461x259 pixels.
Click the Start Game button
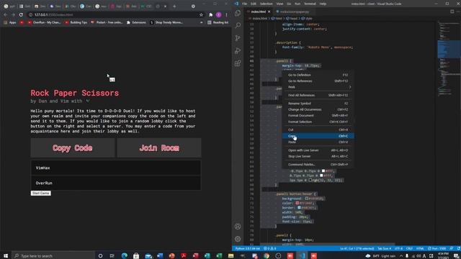40,193
